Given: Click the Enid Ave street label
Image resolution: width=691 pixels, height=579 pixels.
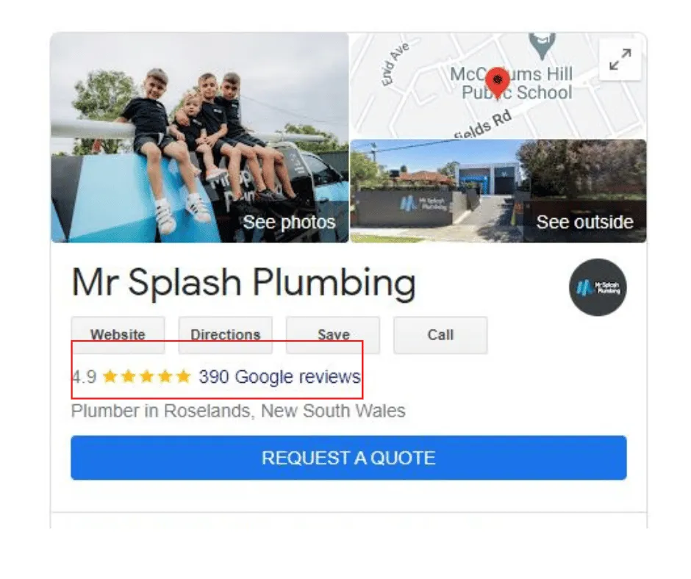Looking at the screenshot, I should [x=395, y=64].
